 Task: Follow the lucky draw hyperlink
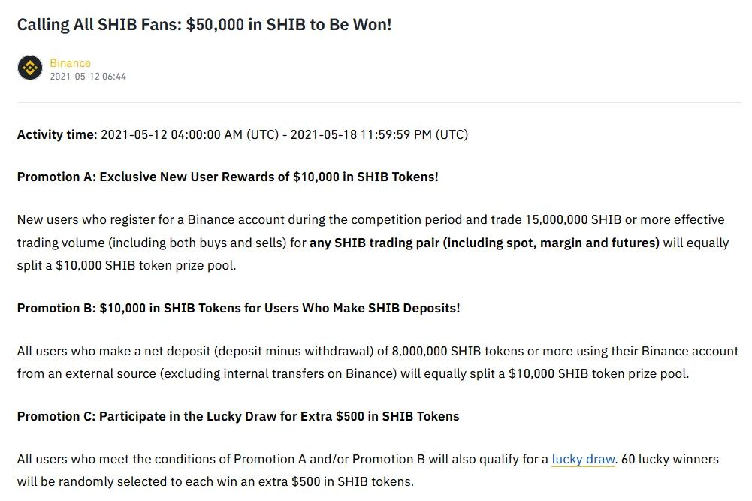click(583, 459)
